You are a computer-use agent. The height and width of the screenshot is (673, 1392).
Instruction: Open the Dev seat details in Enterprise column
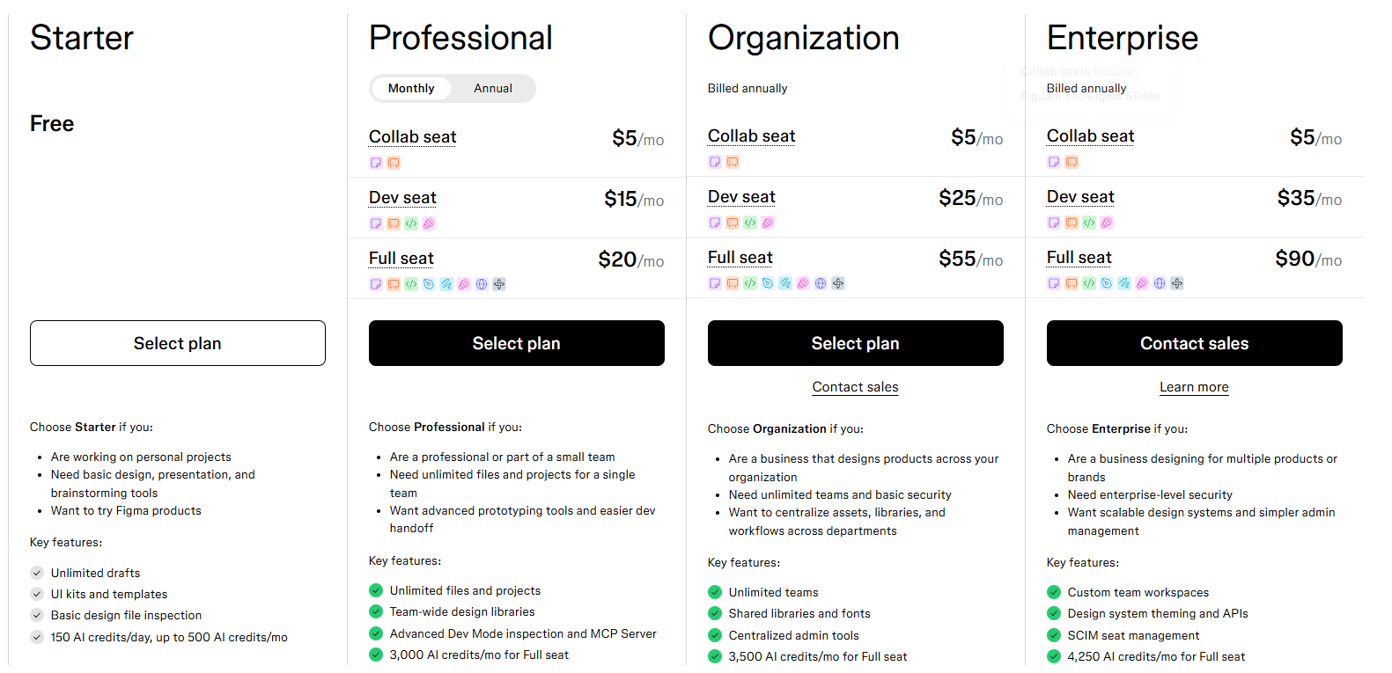pyautogui.click(x=1080, y=196)
